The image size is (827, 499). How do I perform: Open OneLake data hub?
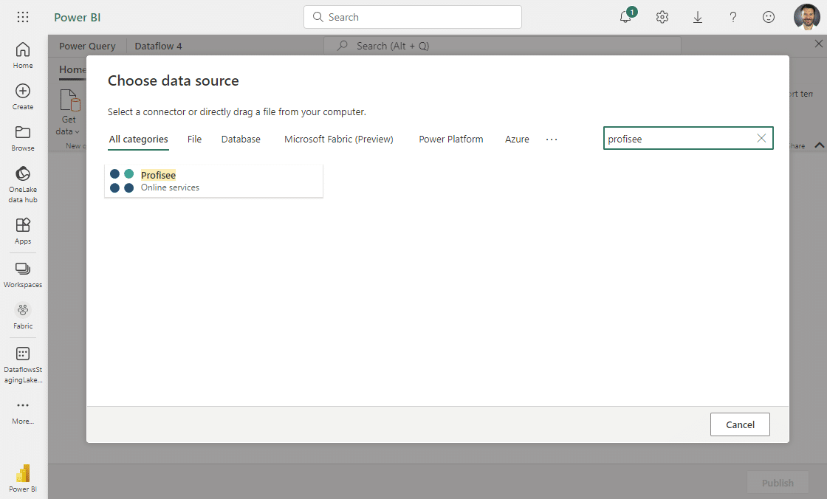click(23, 185)
